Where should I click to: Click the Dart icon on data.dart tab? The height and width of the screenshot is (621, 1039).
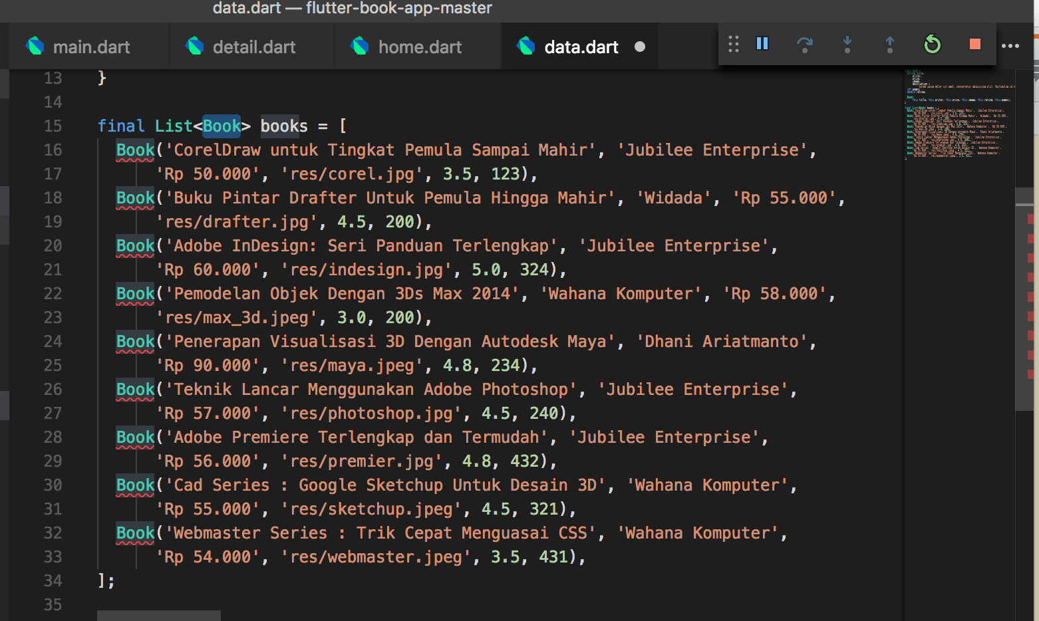tap(525, 47)
